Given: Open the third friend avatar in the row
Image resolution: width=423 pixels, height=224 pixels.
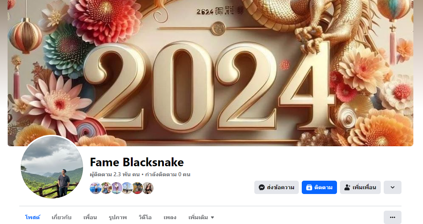Looking at the screenshot, I should coord(116,188).
